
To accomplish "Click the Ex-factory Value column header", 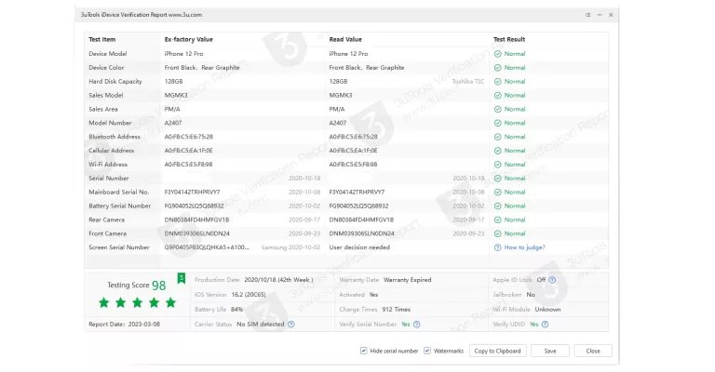I will point(188,40).
